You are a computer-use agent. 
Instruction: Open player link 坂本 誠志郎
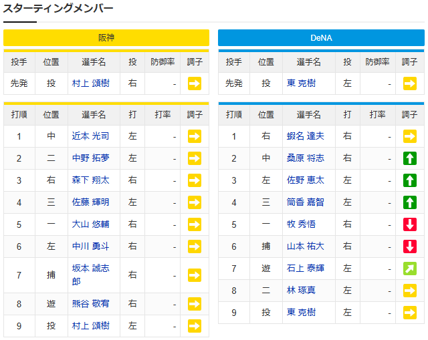[x=91, y=275]
